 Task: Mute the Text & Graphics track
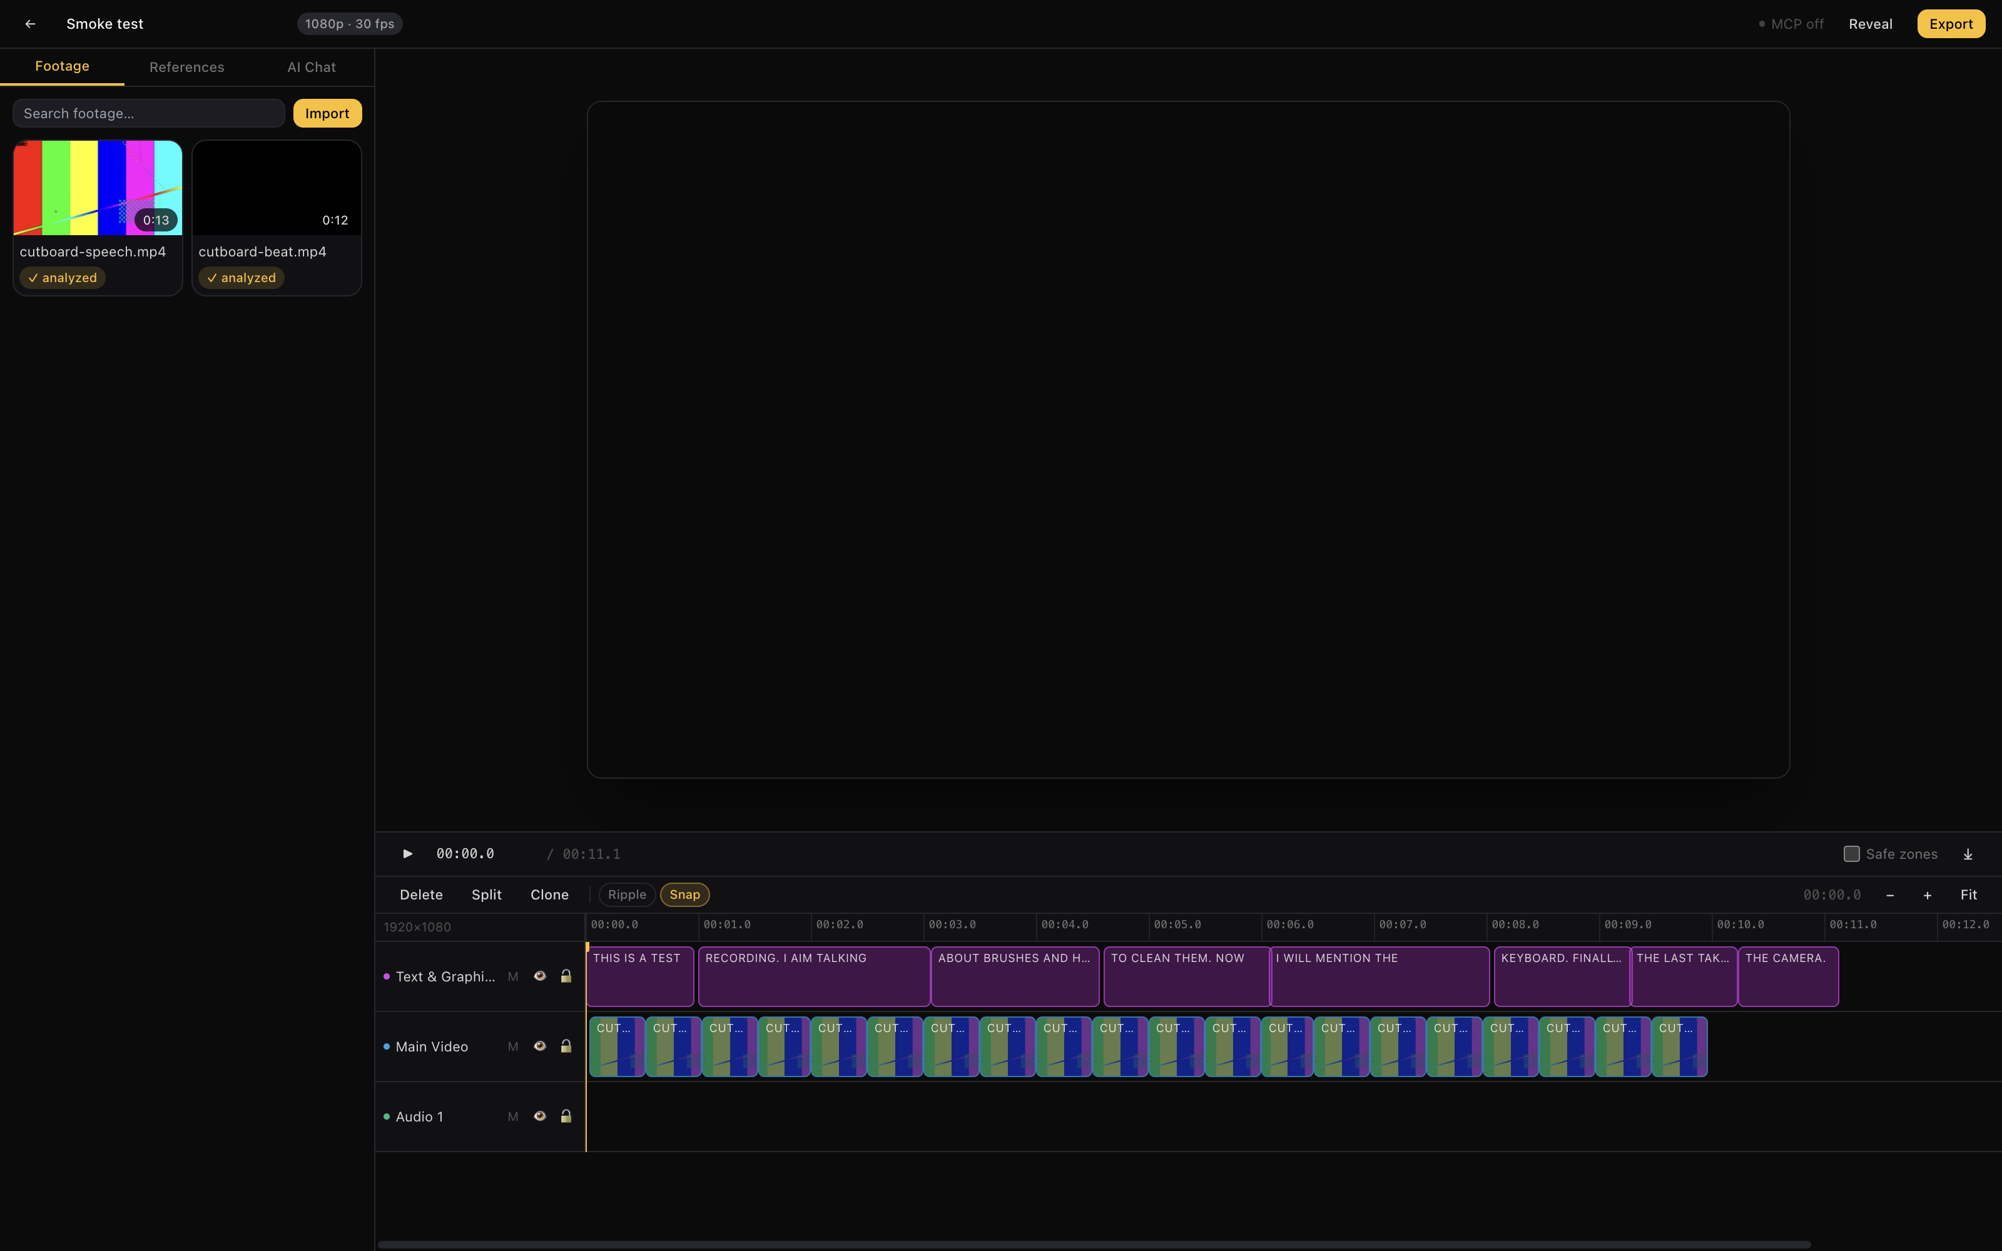[x=513, y=976]
